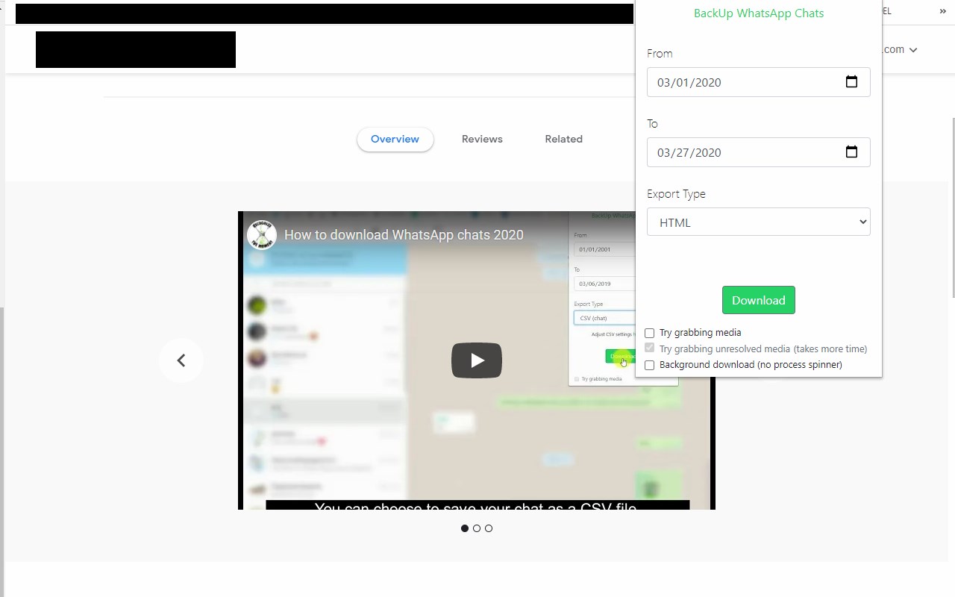Open the To date calendar picker icon
The height and width of the screenshot is (597, 955).
[x=851, y=152]
